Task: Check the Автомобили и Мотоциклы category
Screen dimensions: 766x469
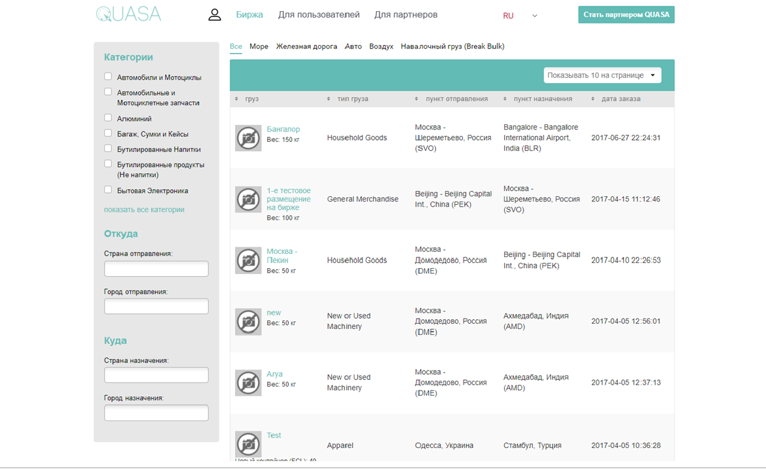Action: click(x=108, y=77)
